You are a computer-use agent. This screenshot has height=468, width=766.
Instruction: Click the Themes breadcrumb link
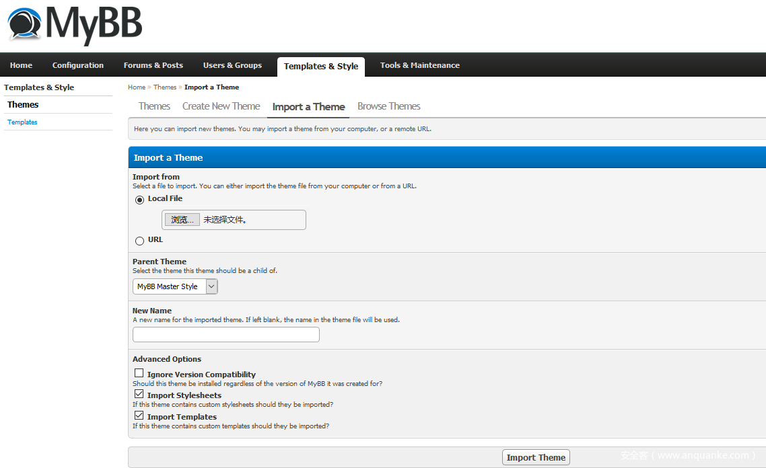pyautogui.click(x=164, y=87)
